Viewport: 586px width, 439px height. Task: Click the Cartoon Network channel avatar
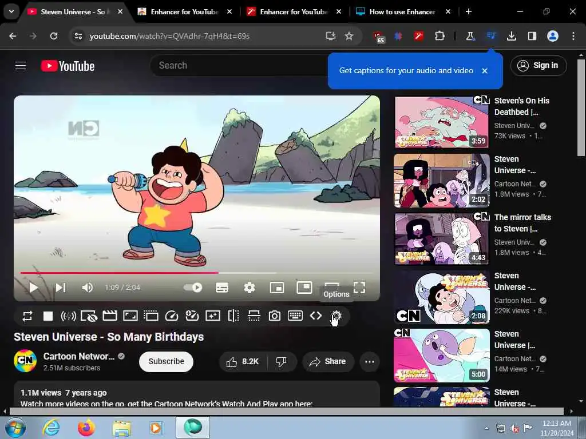[x=25, y=361]
